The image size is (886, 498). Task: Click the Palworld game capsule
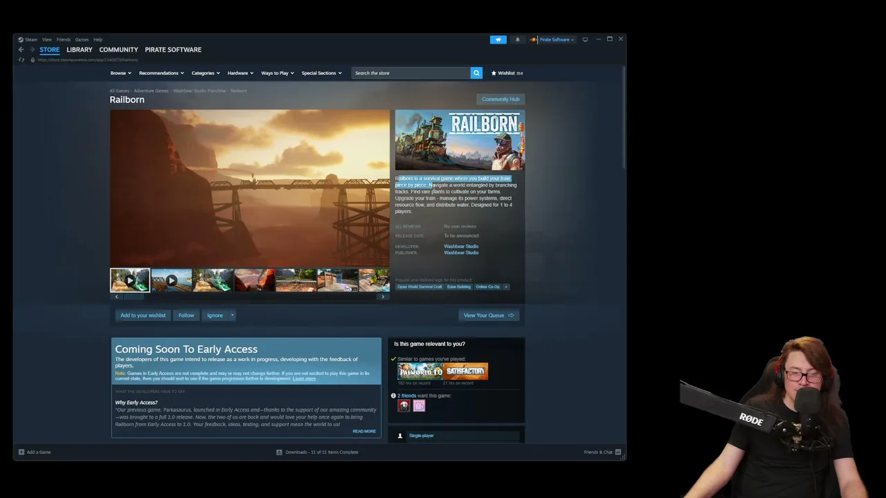pyautogui.click(x=420, y=371)
